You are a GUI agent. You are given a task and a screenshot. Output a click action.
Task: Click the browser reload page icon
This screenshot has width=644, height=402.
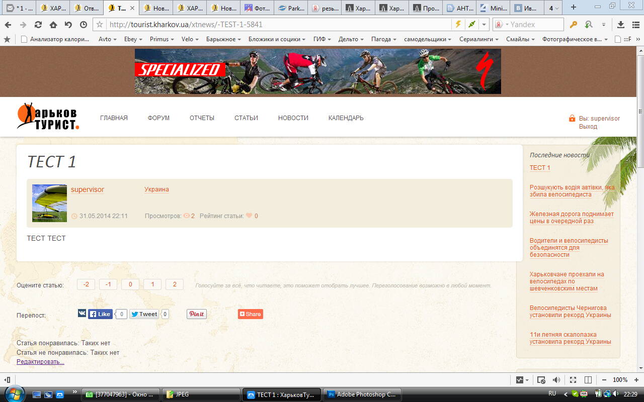38,25
